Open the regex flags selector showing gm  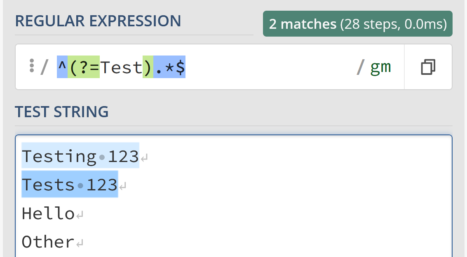pyautogui.click(x=380, y=67)
